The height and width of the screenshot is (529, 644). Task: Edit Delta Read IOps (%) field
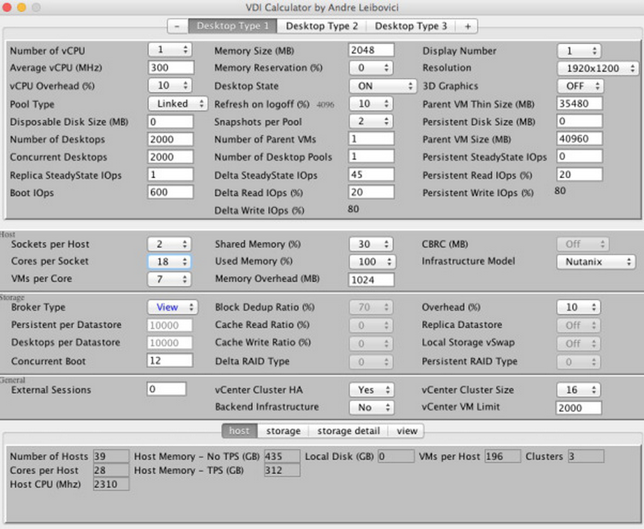click(x=371, y=192)
